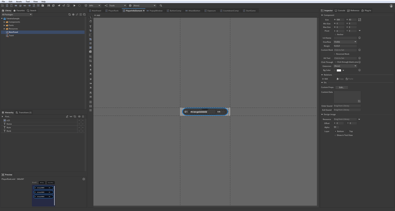Open the Overflow dropdown
Image resolution: width=395 pixels, height=211 pixels.
coord(345,42)
